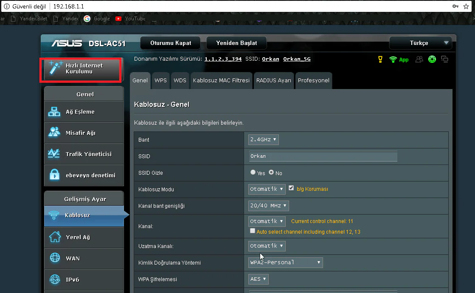475x293 pixels.
Task: Switch to the WPS tab
Action: (160, 80)
